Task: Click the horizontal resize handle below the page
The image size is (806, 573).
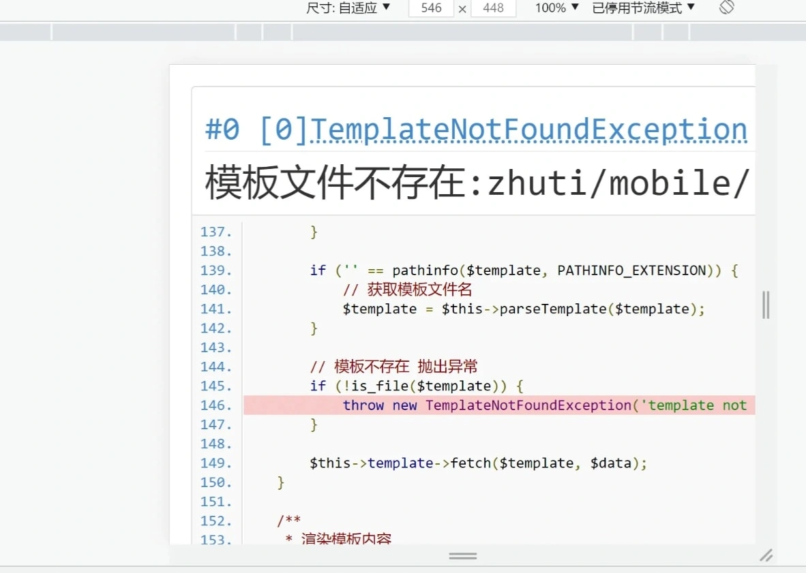Action: click(462, 555)
